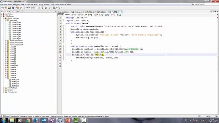219x123 pixels.
Task: Click the Clean and Build icon
Action: click(46, 8)
